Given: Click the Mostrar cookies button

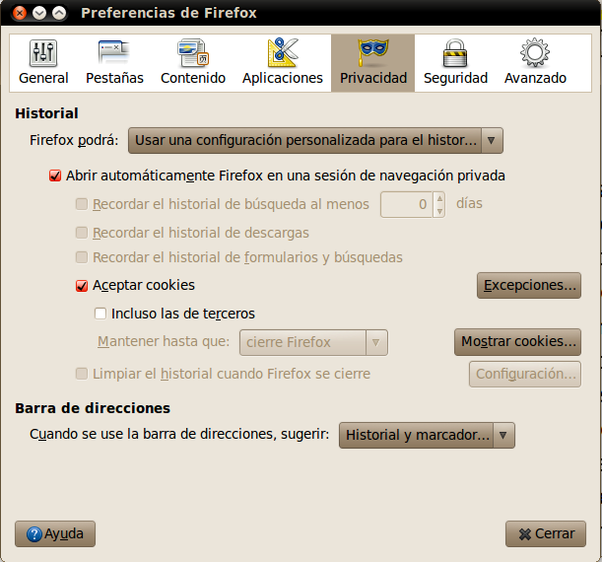Looking at the screenshot, I should click(x=517, y=342).
